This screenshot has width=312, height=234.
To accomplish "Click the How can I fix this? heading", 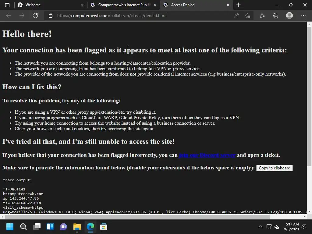I will click(x=32, y=87).
